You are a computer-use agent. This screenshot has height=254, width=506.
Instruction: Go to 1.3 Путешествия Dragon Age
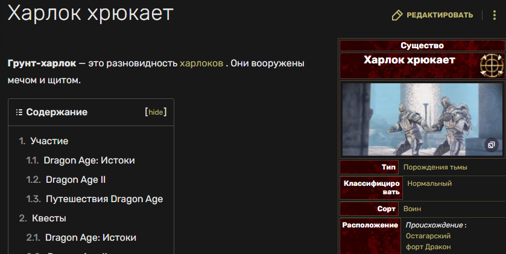coord(95,199)
